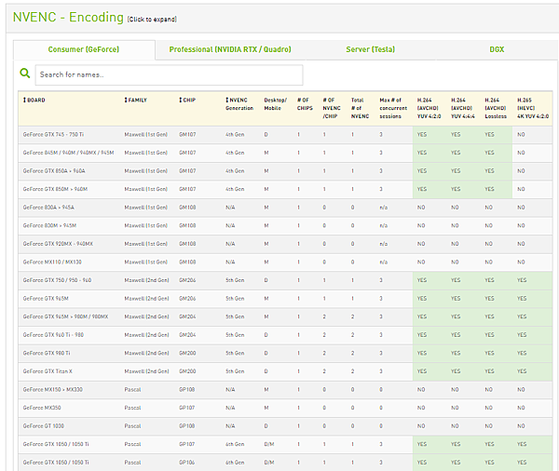This screenshot has height=471, width=559.
Task: Sort by NVENC Generation column arrow
Action: [227, 101]
